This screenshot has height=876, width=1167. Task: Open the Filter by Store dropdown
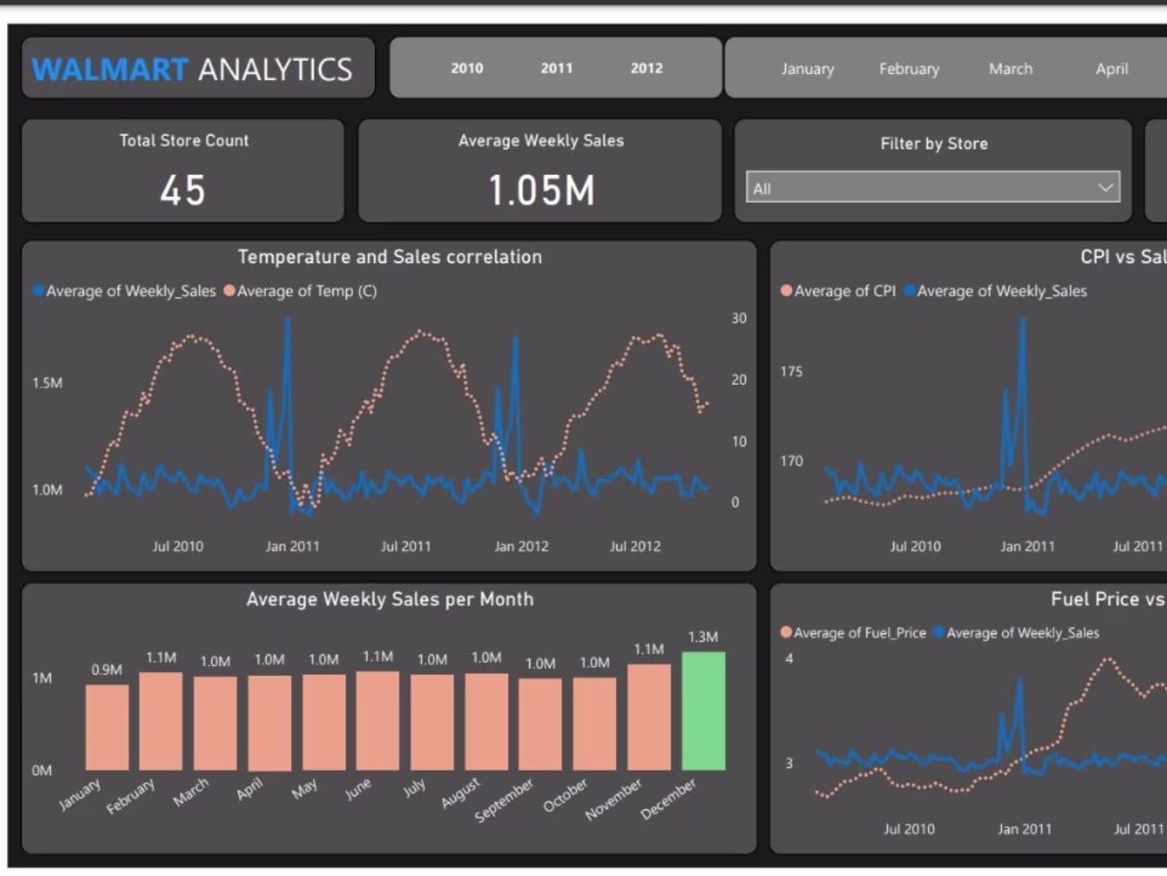coord(933,187)
